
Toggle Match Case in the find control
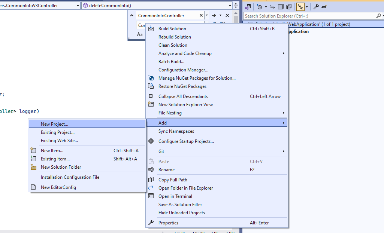140,34
